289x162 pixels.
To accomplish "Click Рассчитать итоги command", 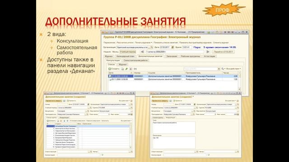I will [x=125, y=43].
